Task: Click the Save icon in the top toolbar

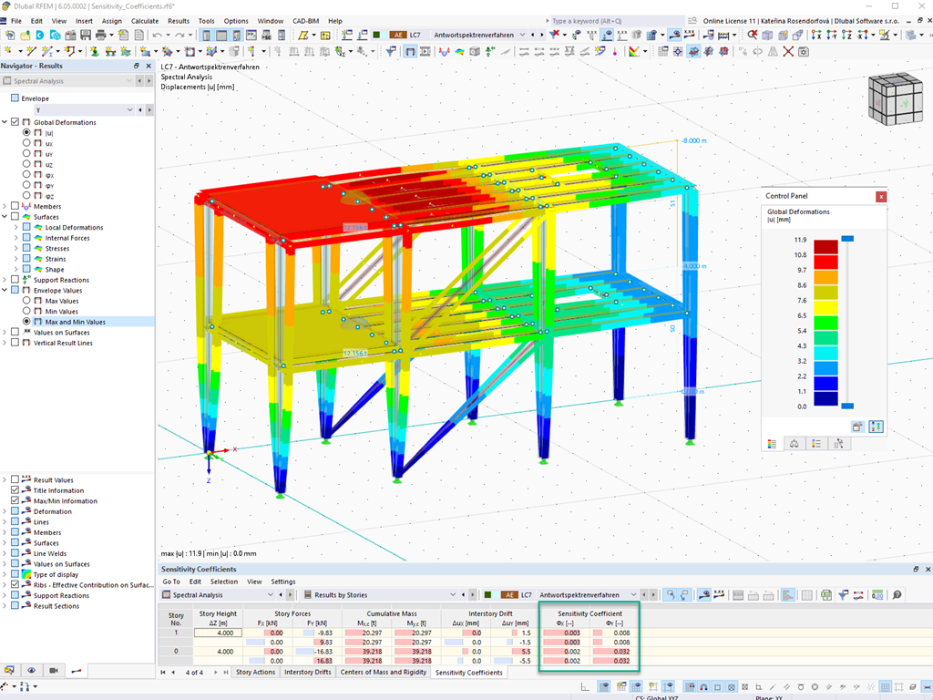Action: [86, 36]
